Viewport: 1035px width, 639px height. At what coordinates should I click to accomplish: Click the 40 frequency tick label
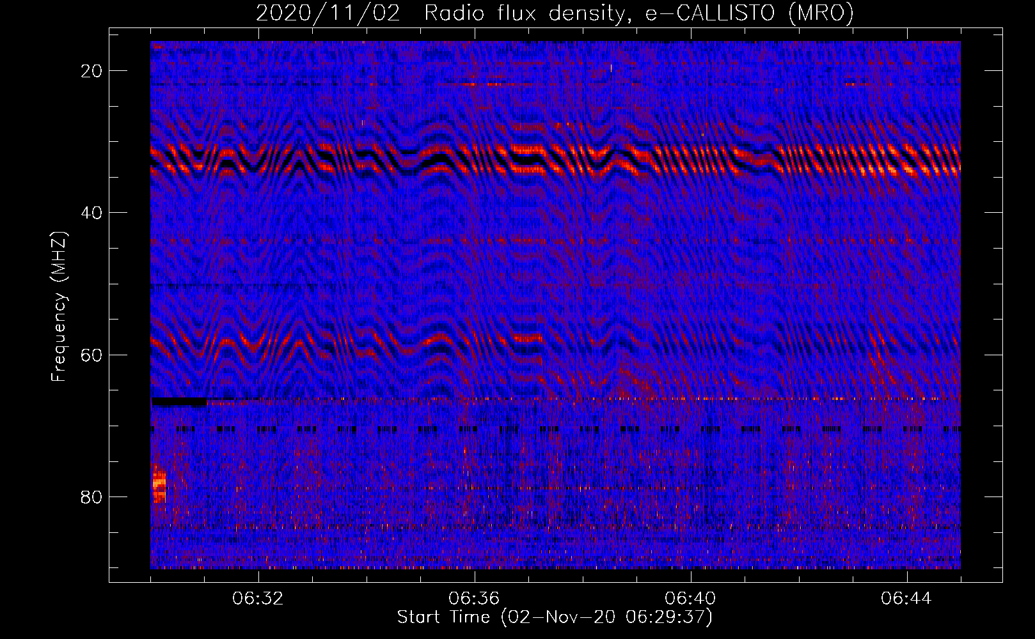point(92,213)
